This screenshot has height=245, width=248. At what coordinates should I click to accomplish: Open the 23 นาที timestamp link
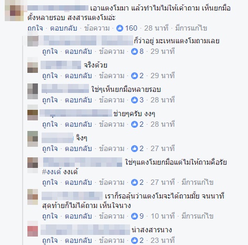click(x=163, y=240)
